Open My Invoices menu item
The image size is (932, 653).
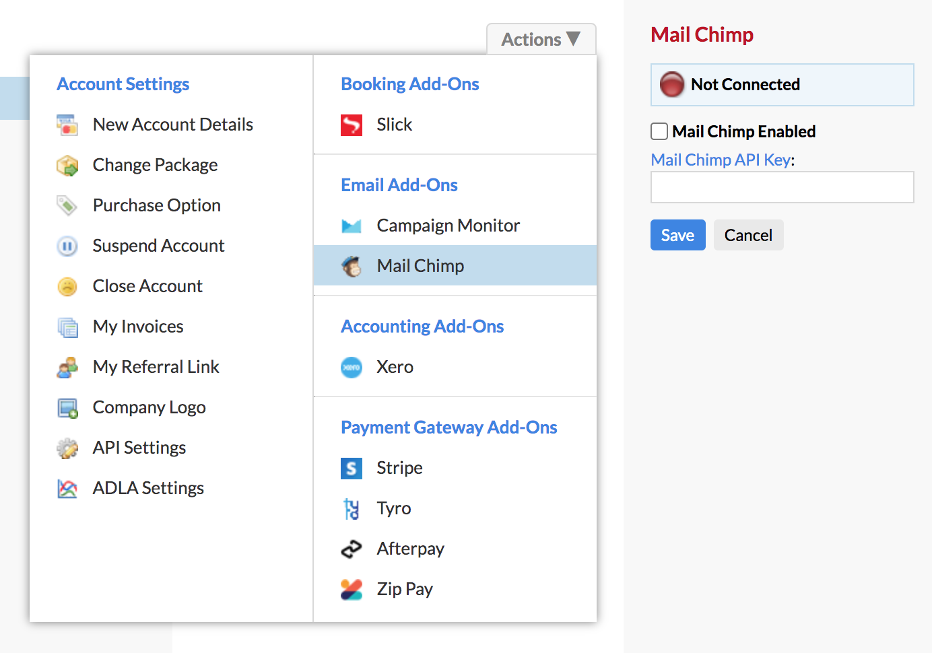(x=138, y=326)
